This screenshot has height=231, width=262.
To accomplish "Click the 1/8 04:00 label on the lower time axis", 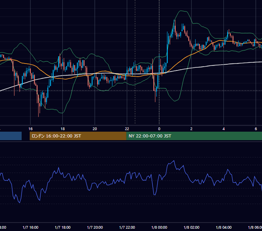I will (x=224, y=227).
